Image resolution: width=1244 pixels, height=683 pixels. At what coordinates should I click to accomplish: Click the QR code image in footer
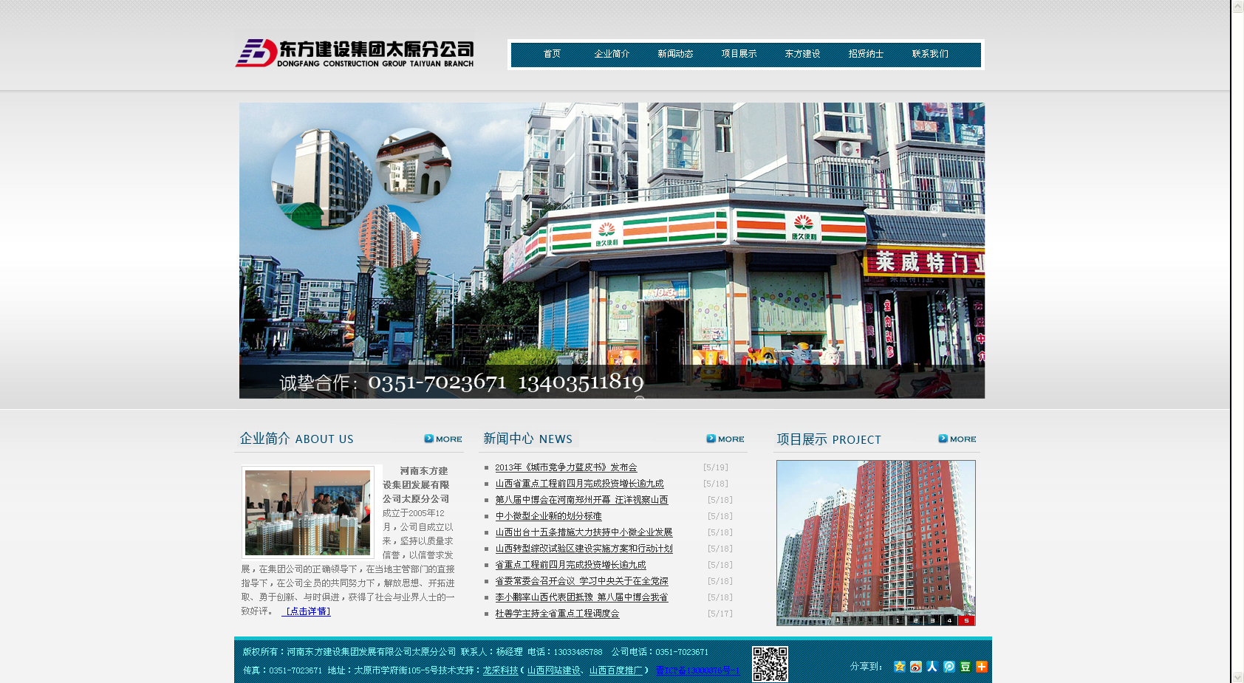point(770,664)
